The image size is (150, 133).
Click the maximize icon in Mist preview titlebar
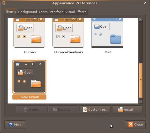(115, 19)
